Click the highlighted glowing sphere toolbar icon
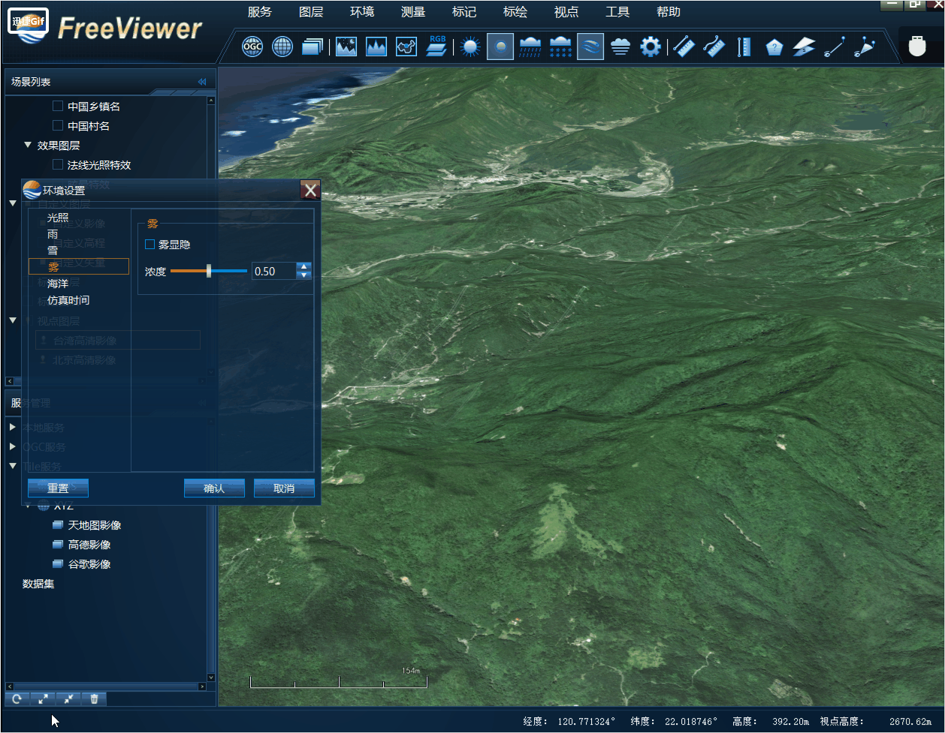This screenshot has height=733, width=945. pyautogui.click(x=500, y=47)
